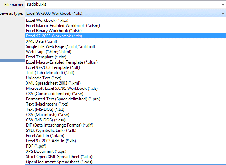The image size is (226, 165).
Task: Choose CSV (MS-DOS) (*.csv)
Action: [x=125, y=120]
